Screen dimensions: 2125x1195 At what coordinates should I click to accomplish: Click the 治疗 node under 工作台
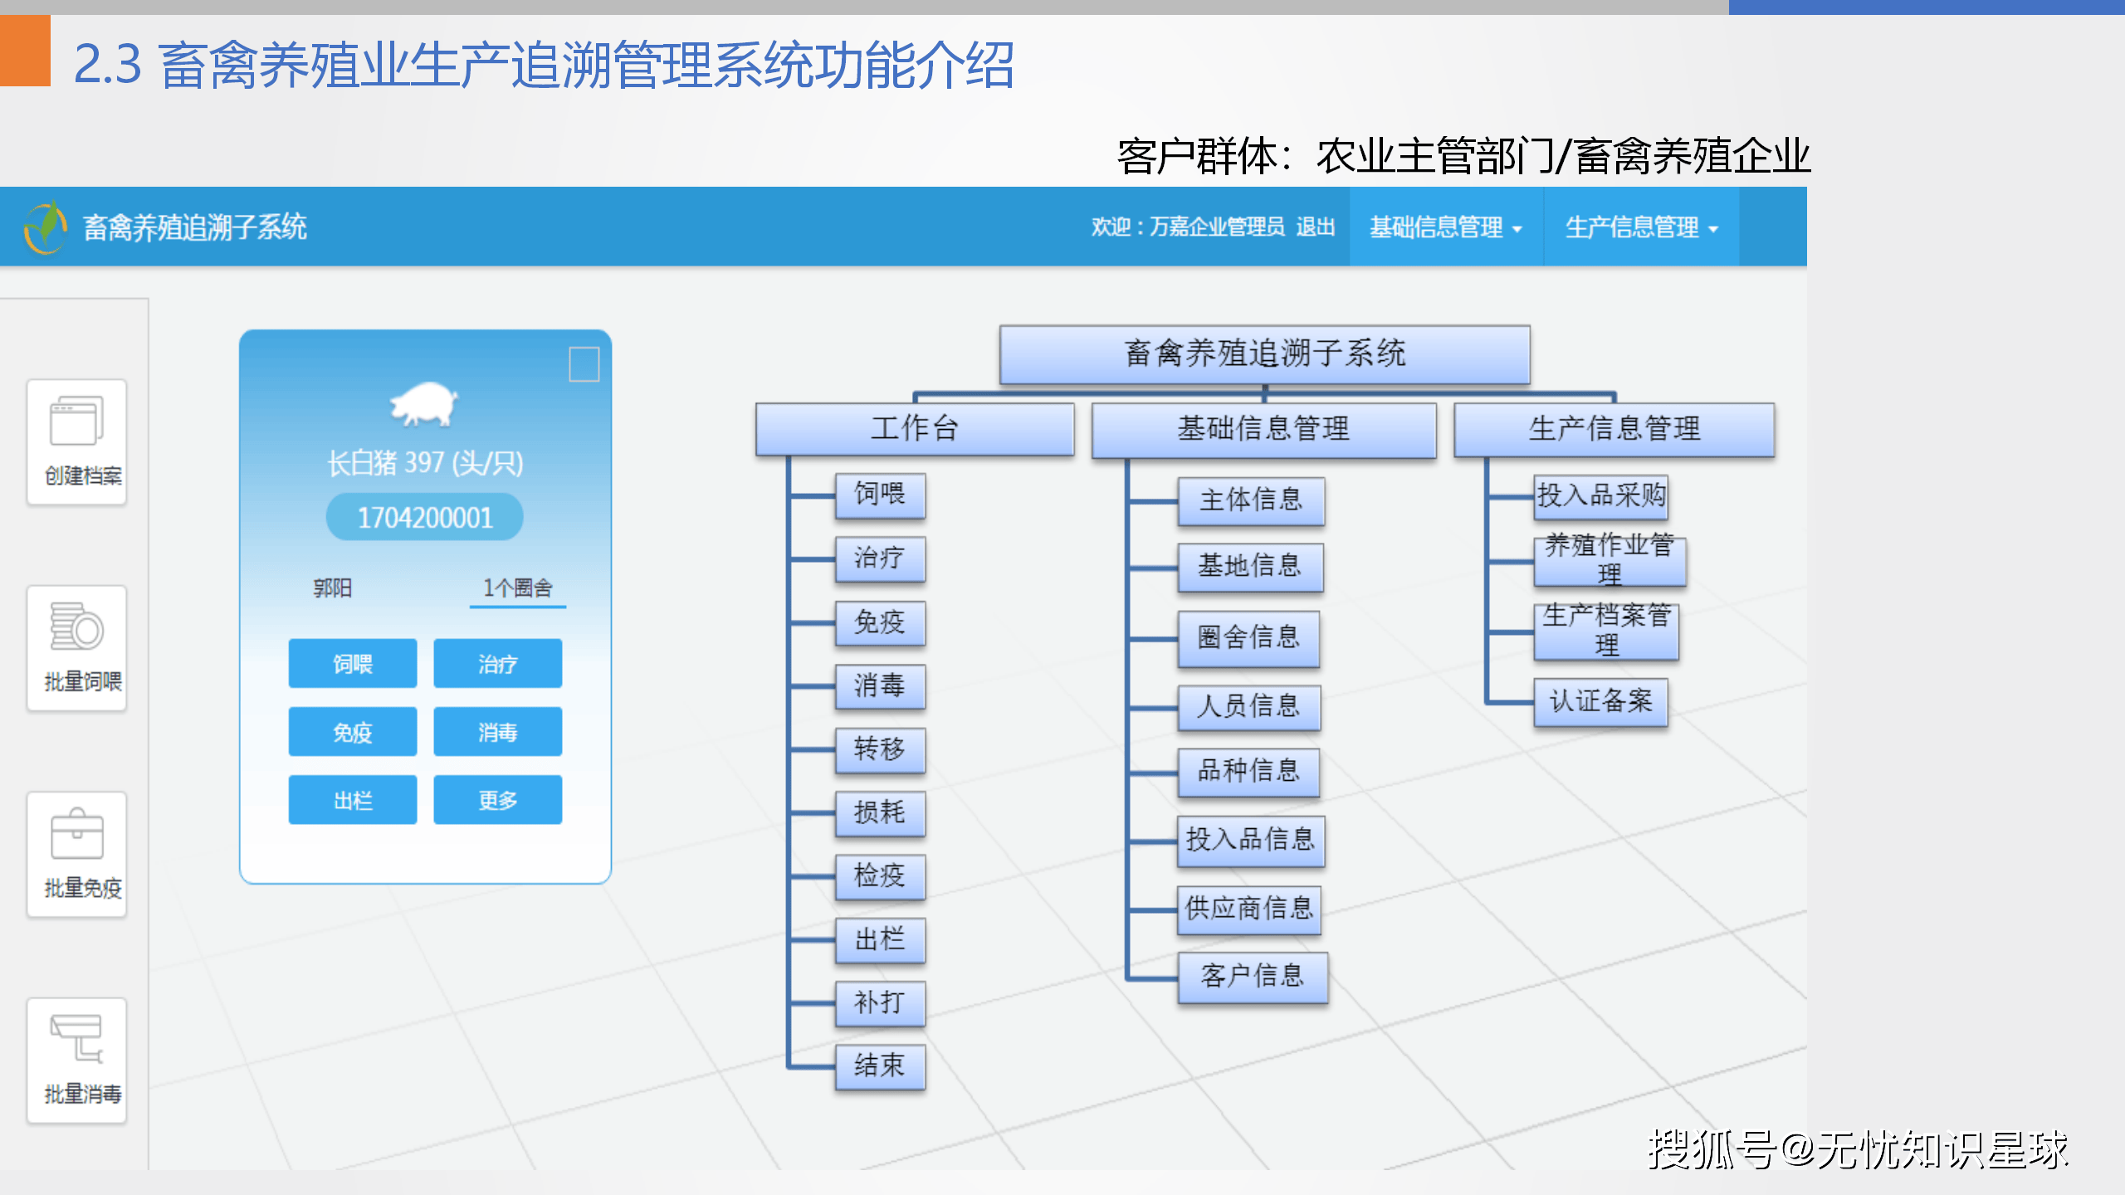coord(880,558)
